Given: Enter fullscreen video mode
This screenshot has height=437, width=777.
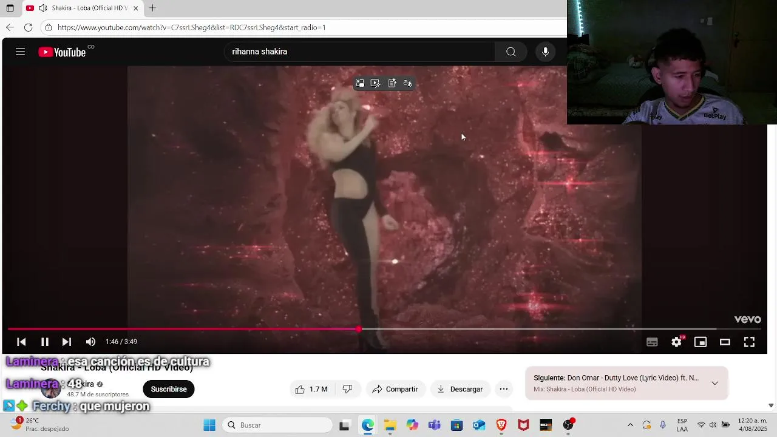Looking at the screenshot, I should pyautogui.click(x=749, y=342).
